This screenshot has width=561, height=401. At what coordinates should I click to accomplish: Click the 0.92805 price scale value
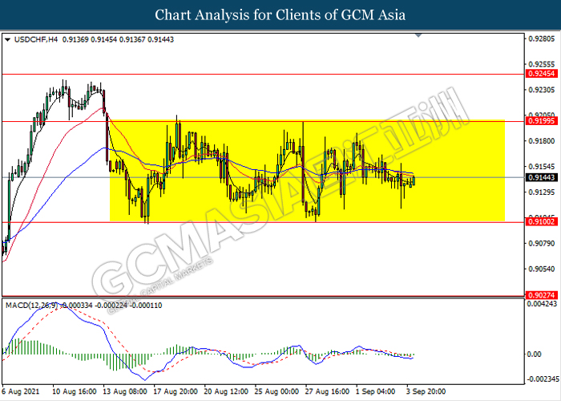pyautogui.click(x=542, y=38)
